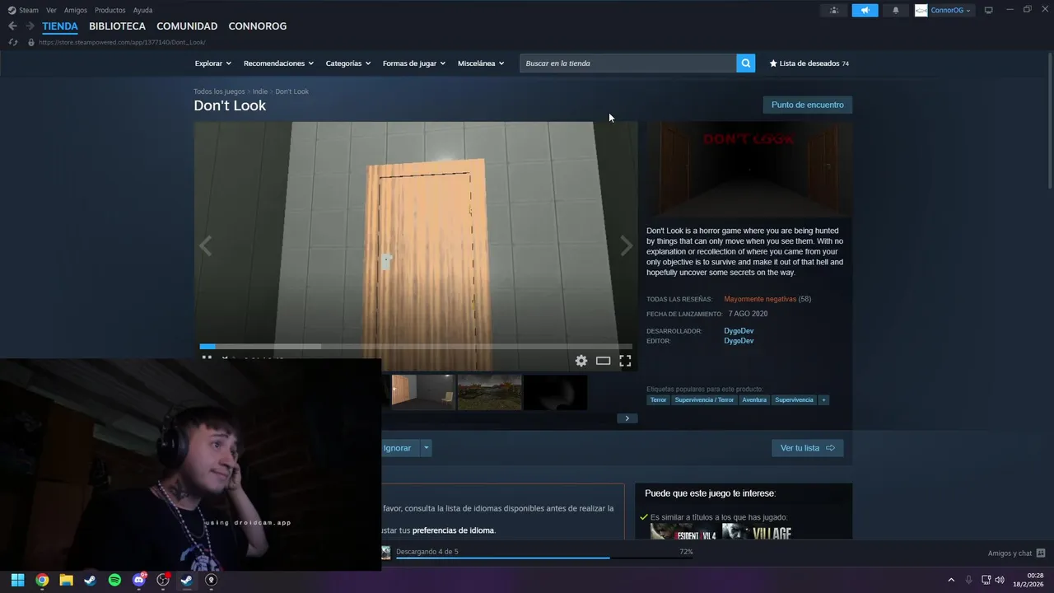Expand the Categorías dropdown
The width and height of the screenshot is (1054, 593).
click(x=348, y=63)
